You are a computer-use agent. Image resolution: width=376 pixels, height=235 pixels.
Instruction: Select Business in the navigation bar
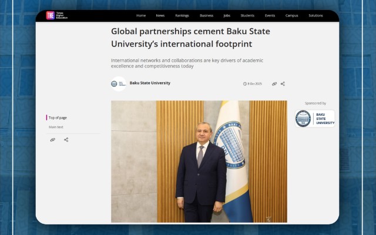pyautogui.click(x=206, y=16)
